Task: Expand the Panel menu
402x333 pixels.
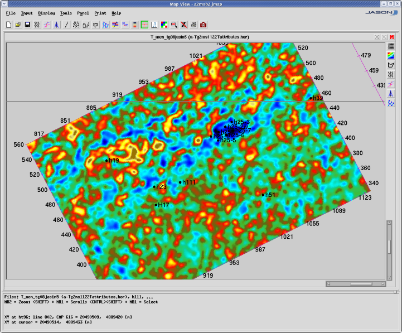Action: coord(83,13)
